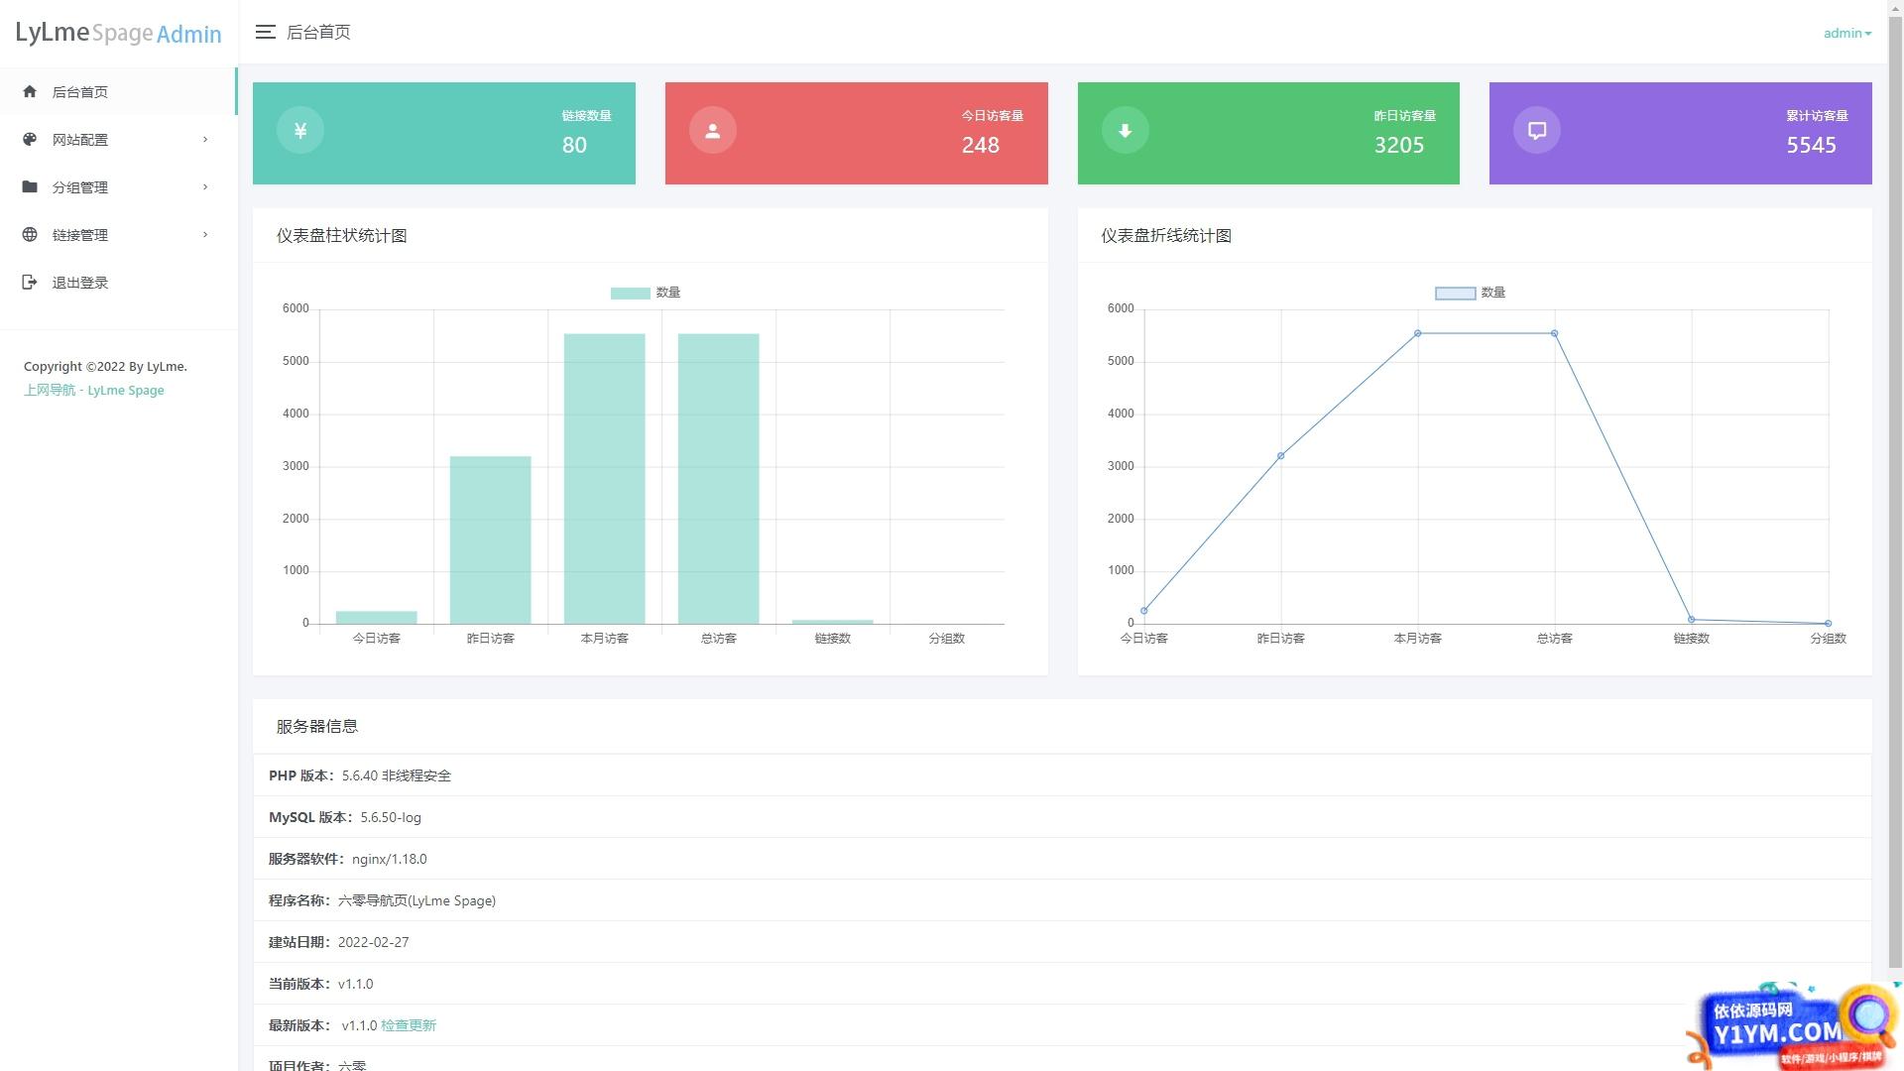Select 分组管理 menu item
Screen dimensions: 1904x1071
tap(118, 186)
